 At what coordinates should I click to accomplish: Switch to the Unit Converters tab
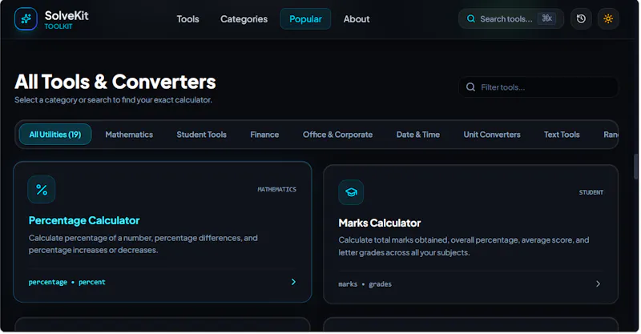[492, 135]
